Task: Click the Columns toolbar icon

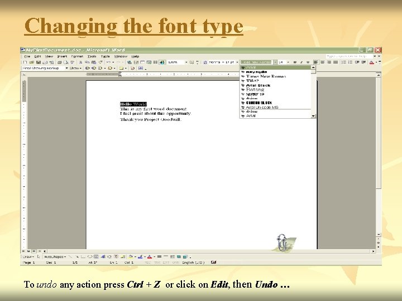Action: coord(155,62)
